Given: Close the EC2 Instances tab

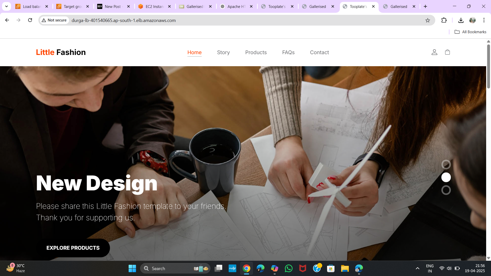Looking at the screenshot, I should (x=169, y=6).
